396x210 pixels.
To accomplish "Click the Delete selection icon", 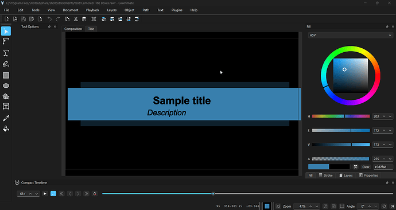I will coord(94,19).
